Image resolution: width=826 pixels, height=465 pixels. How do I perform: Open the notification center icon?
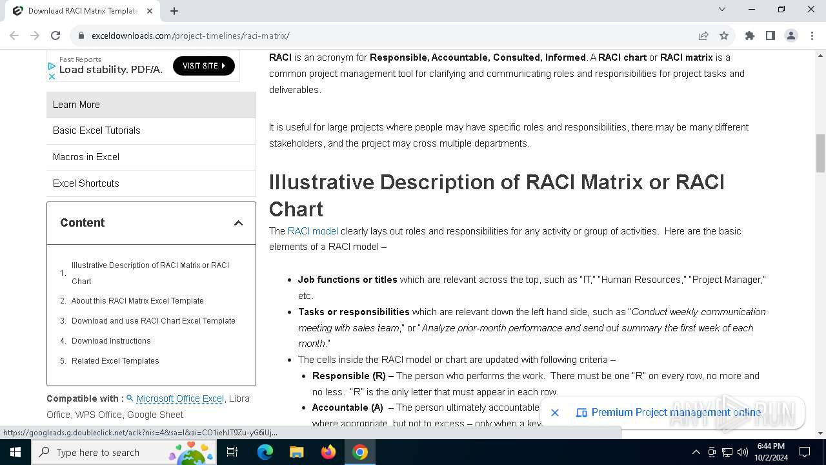pos(805,452)
